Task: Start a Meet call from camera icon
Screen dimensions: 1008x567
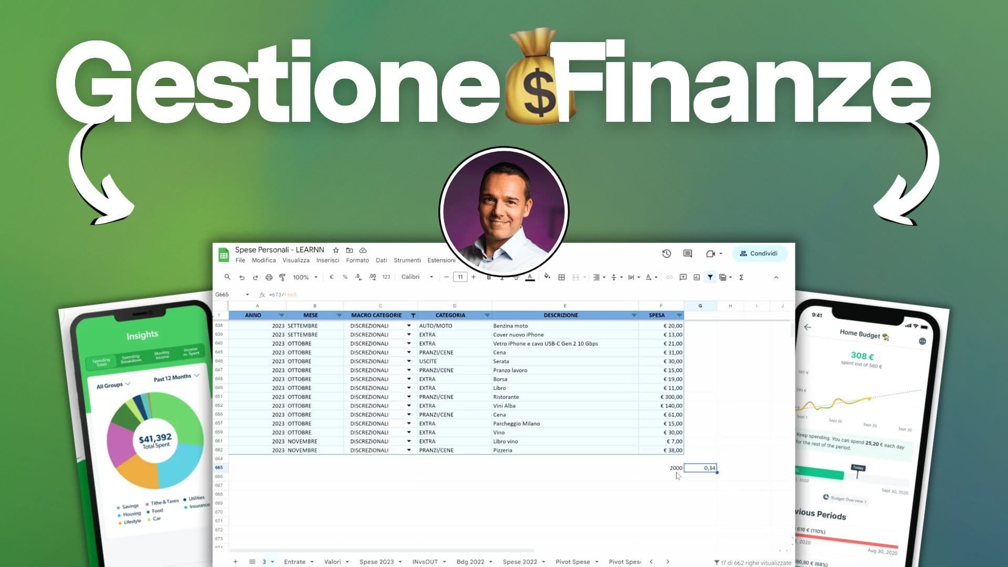Action: pos(711,254)
